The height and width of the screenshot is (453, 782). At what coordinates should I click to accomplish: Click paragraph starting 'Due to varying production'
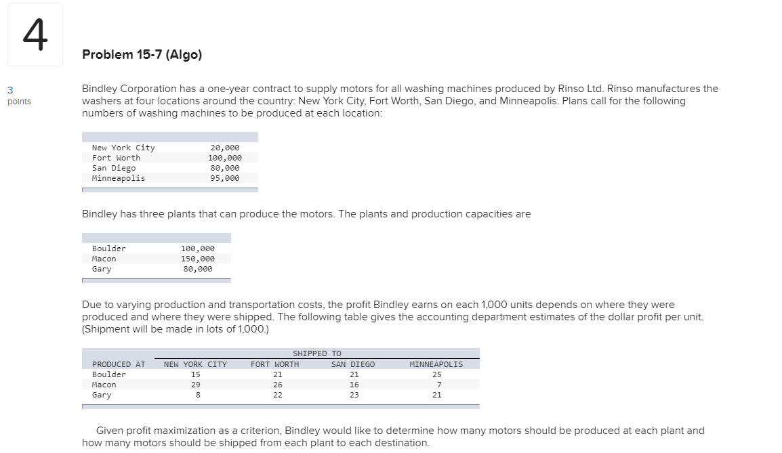pyautogui.click(x=392, y=317)
